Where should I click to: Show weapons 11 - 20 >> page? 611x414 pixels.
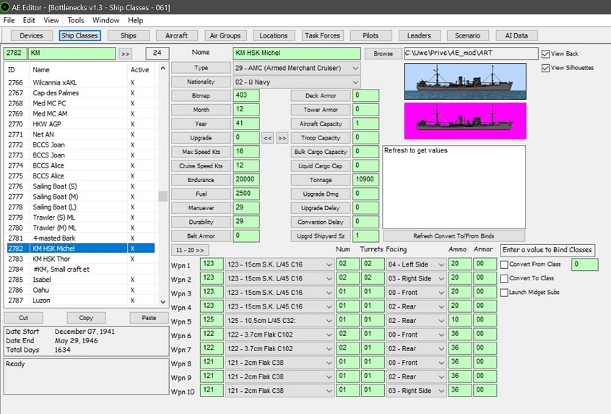[x=190, y=250]
